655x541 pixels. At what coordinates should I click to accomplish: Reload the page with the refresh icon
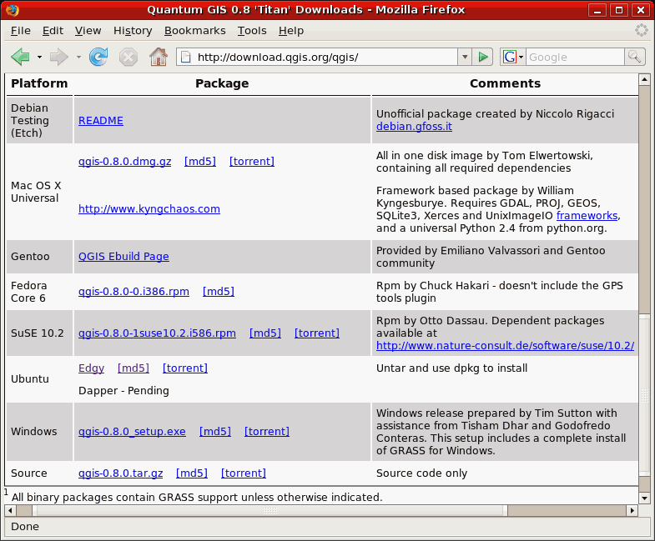(x=98, y=57)
